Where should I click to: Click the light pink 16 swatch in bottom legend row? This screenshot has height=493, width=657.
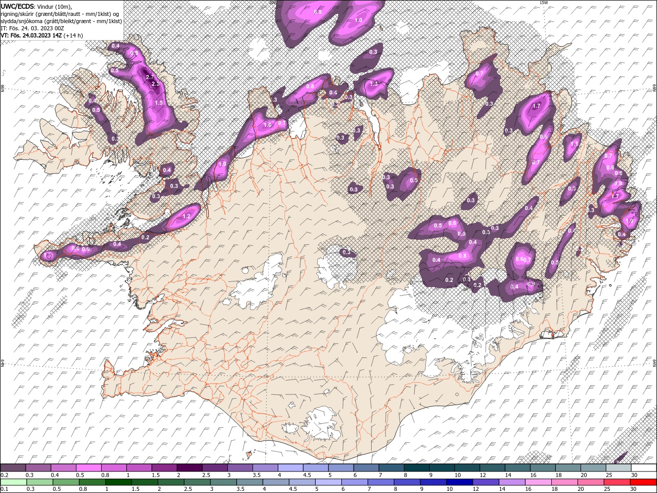tap(538, 482)
